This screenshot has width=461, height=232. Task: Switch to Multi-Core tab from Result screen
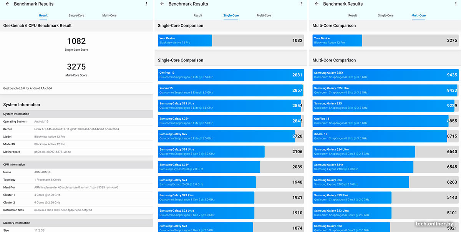(x=109, y=16)
